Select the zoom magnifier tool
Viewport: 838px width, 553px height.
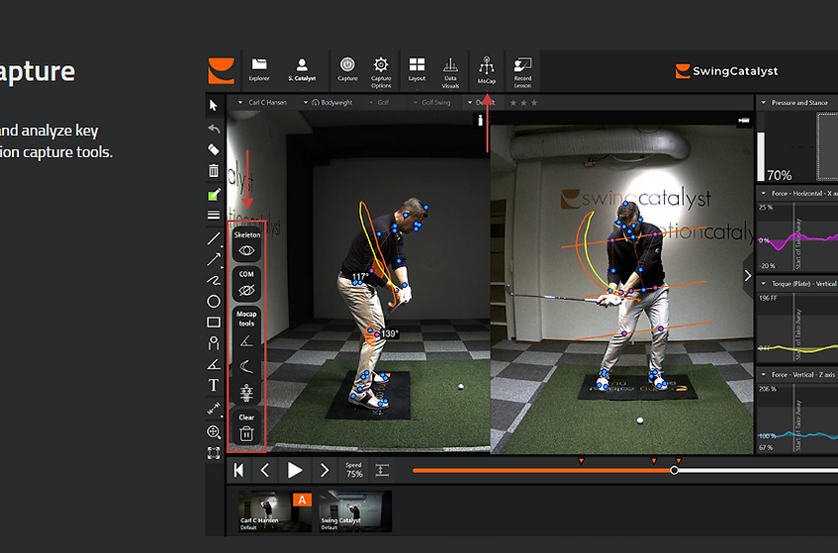pos(214,431)
